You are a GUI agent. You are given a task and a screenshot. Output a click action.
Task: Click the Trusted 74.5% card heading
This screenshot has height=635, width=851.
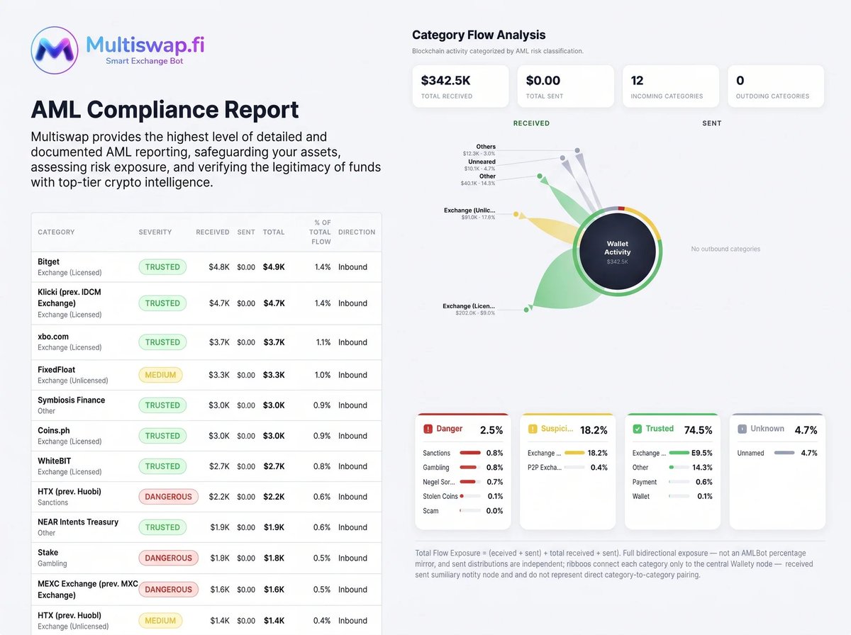(673, 429)
